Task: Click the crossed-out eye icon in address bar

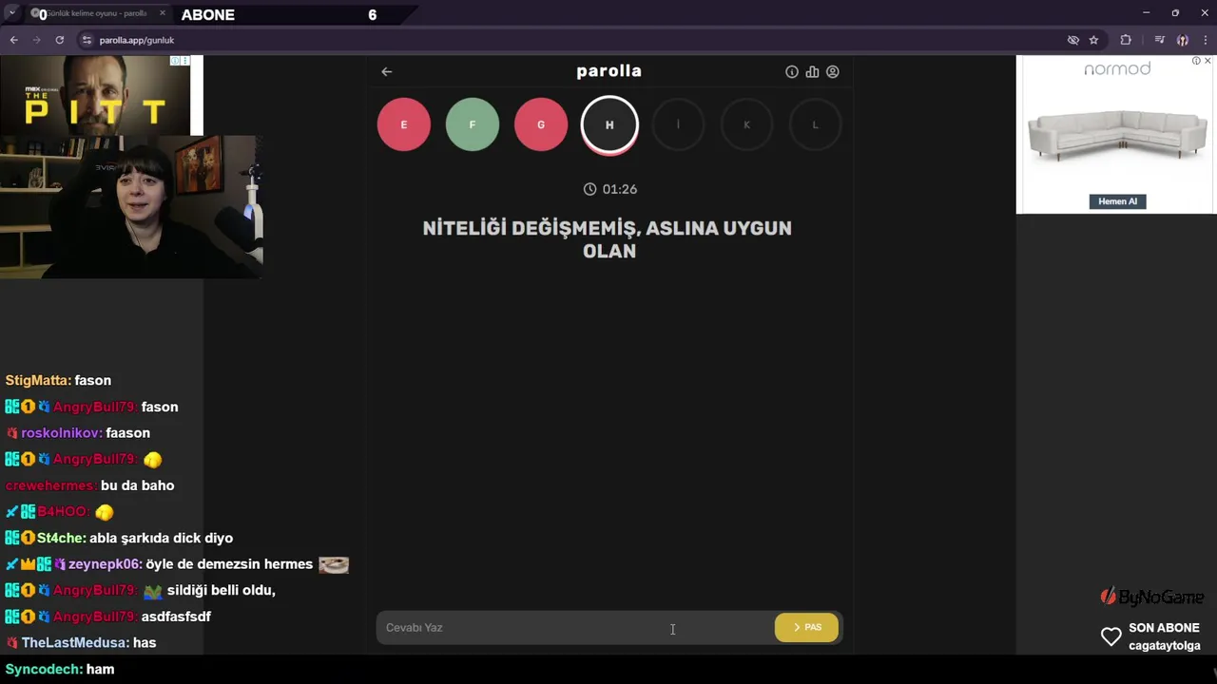Action: (x=1072, y=40)
